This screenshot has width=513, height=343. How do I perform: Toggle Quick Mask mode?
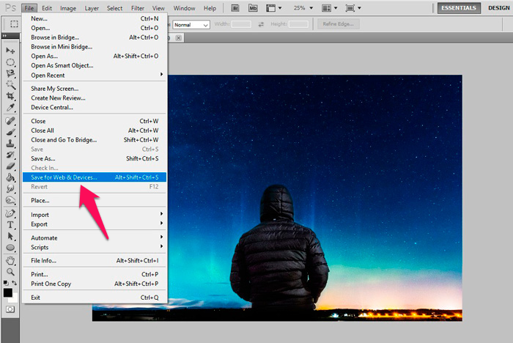click(10, 309)
